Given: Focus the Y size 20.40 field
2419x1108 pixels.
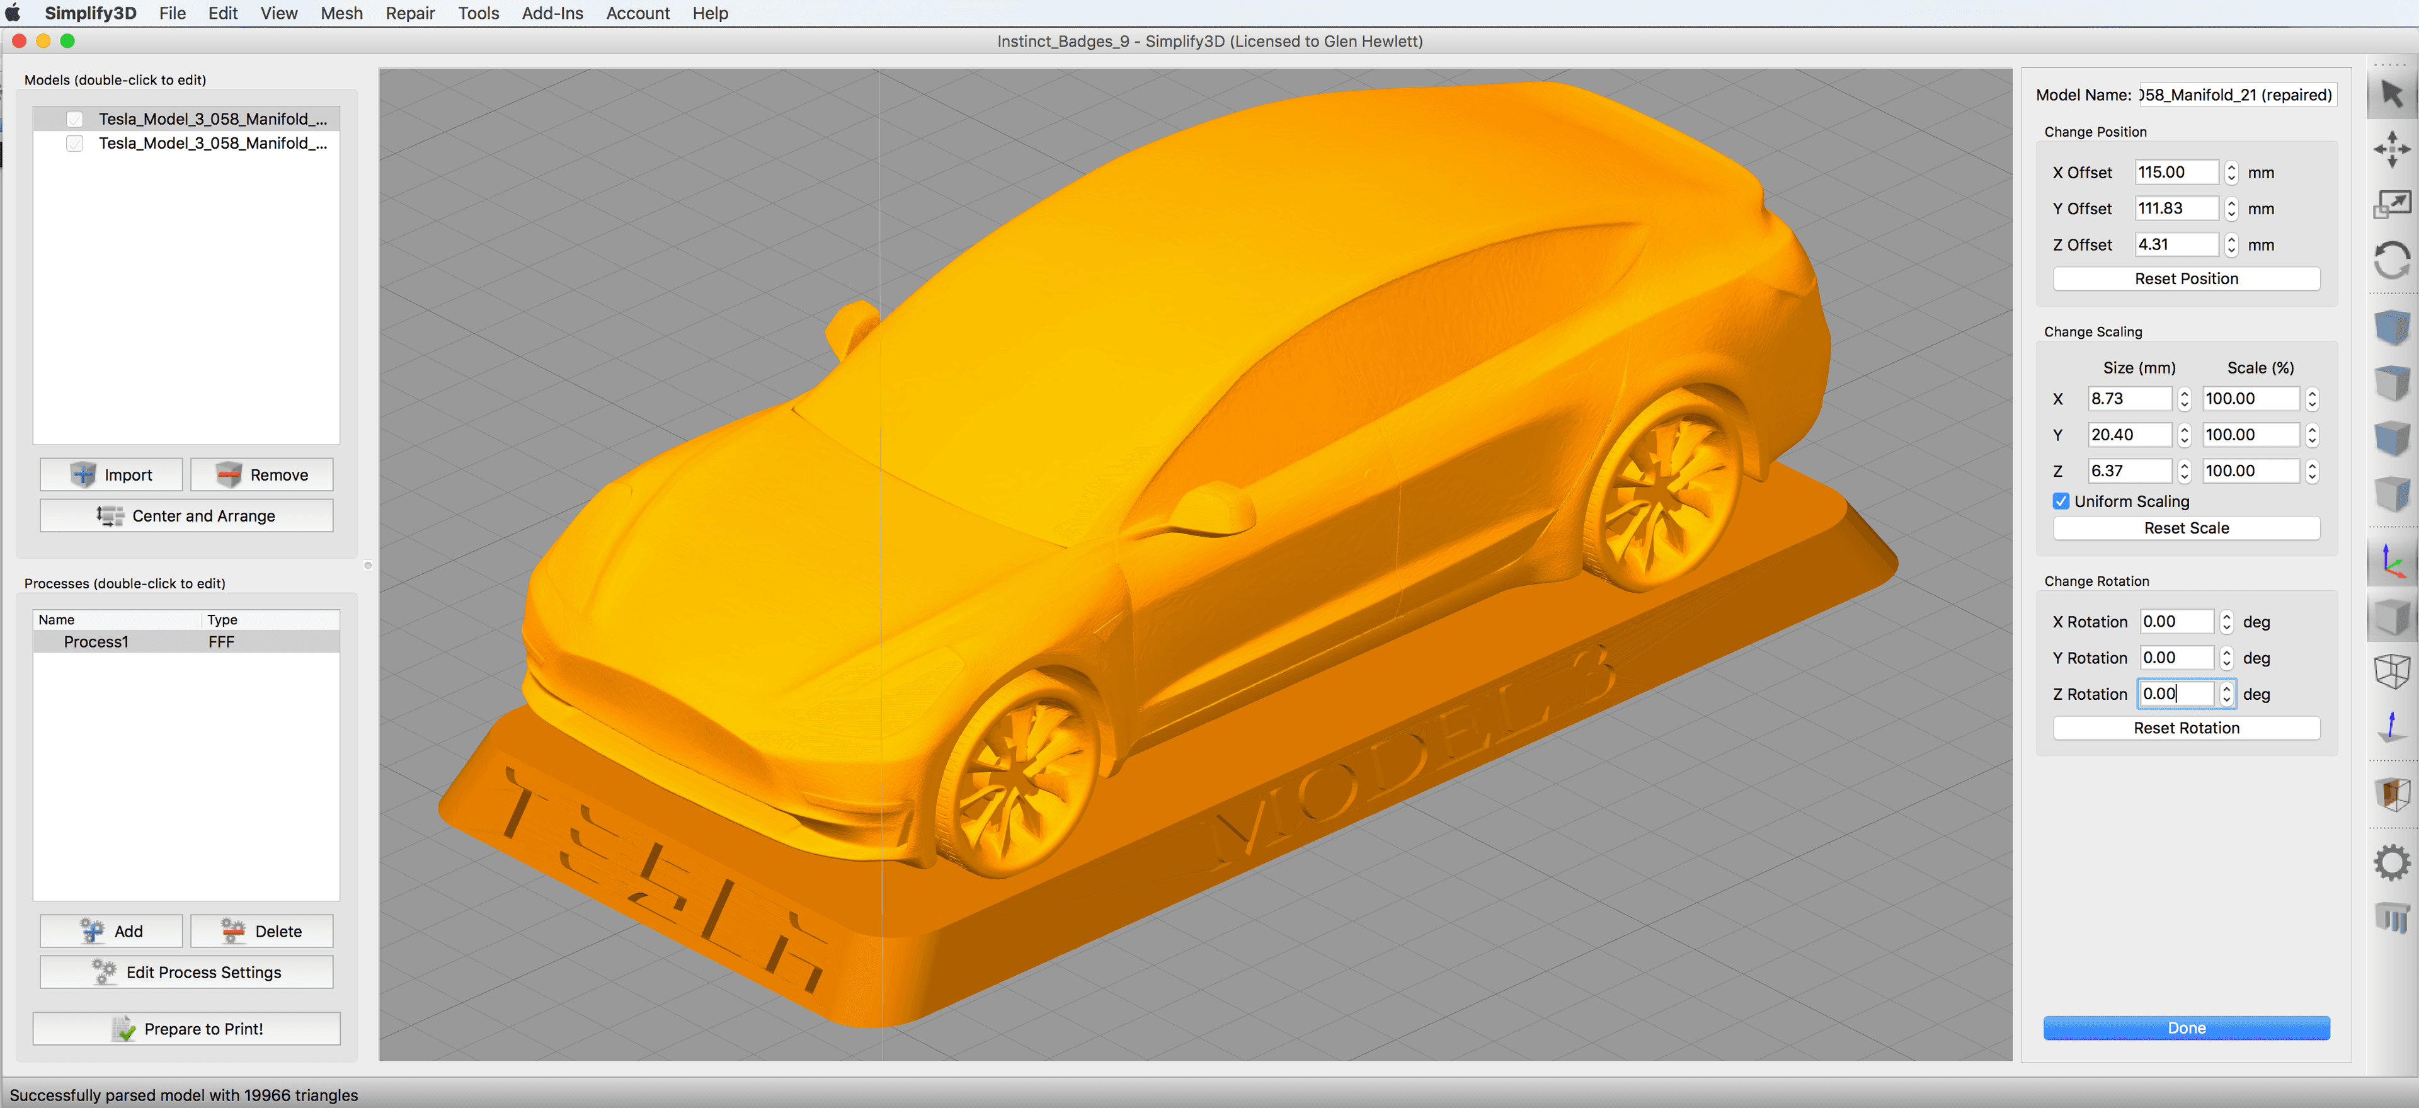Looking at the screenshot, I should pos(2129,435).
